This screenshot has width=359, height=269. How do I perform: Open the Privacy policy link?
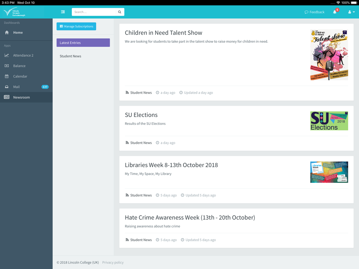[113, 263]
